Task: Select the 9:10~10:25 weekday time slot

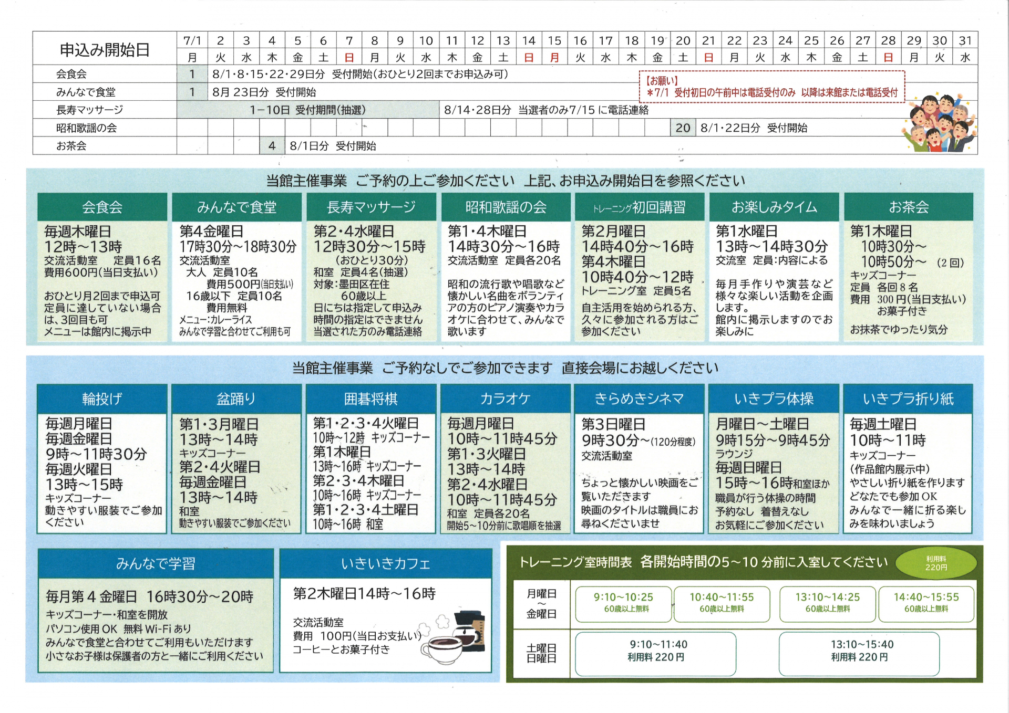Action: pyautogui.click(x=623, y=603)
